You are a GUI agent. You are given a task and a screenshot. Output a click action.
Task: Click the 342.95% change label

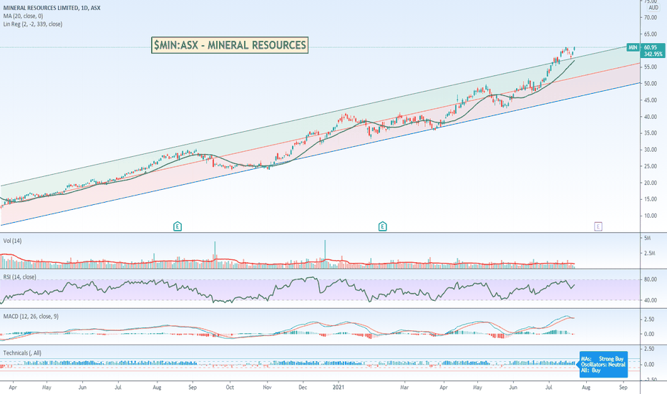point(653,54)
